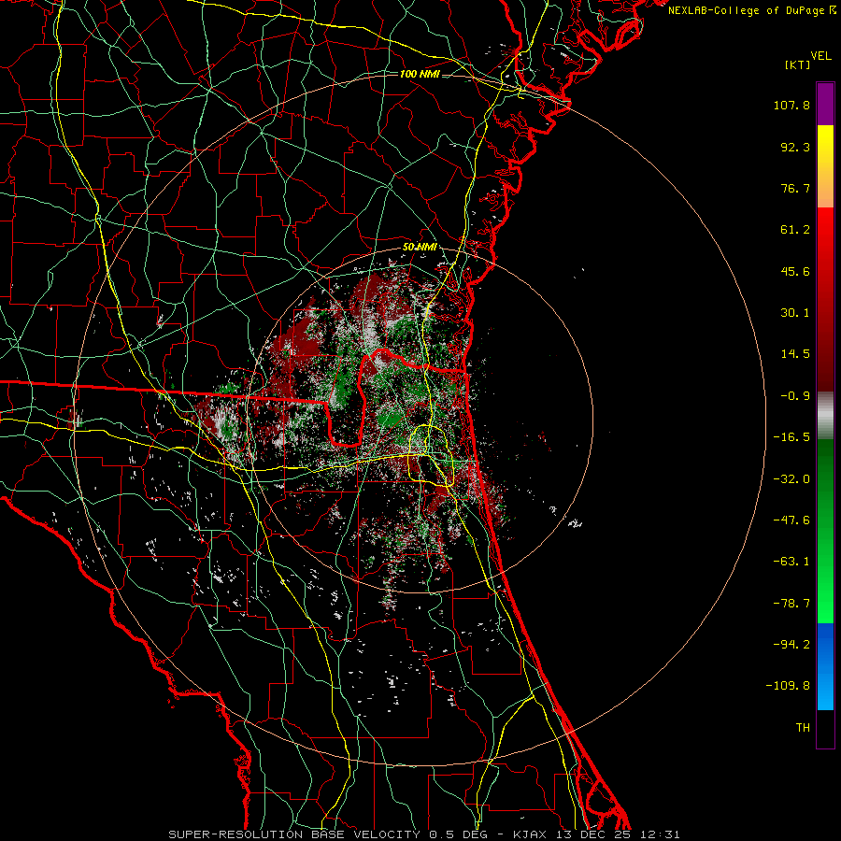
Task: Click the 14.5 value on velocity scale
Action: coord(795,354)
